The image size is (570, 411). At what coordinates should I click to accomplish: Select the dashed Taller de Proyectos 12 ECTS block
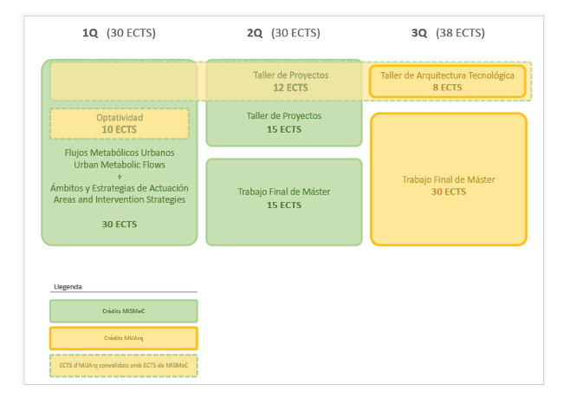[x=290, y=81]
